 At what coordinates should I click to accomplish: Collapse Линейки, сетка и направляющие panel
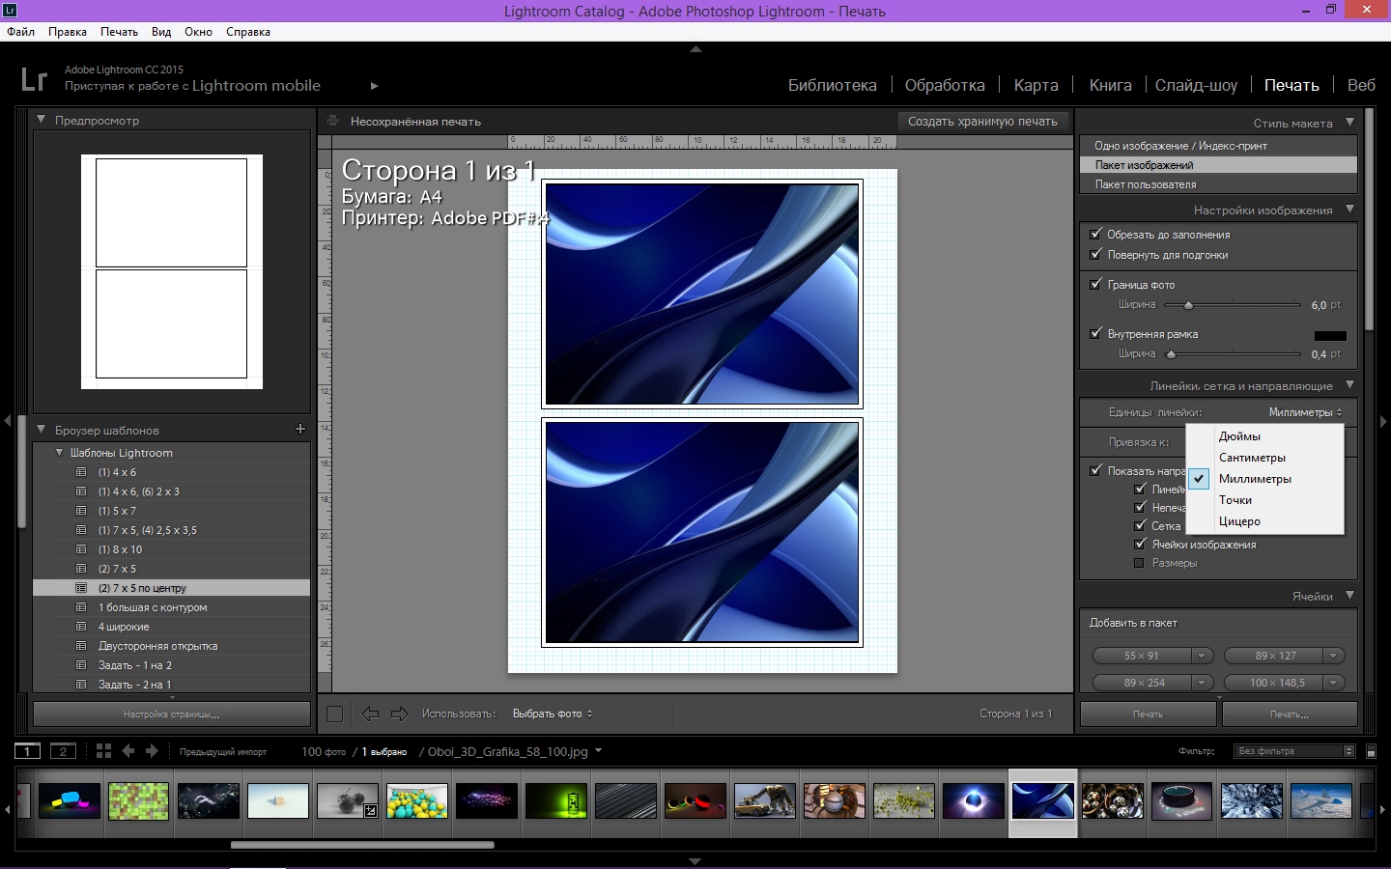point(1349,385)
